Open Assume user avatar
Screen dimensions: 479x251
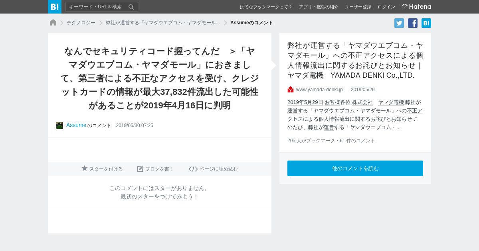(59, 125)
